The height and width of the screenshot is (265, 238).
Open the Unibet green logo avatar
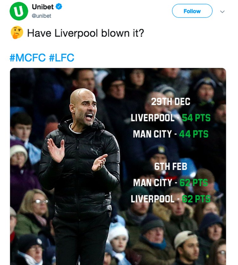click(x=19, y=11)
